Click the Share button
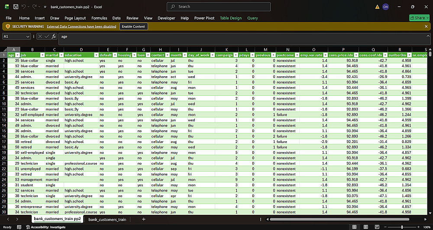 419,18
